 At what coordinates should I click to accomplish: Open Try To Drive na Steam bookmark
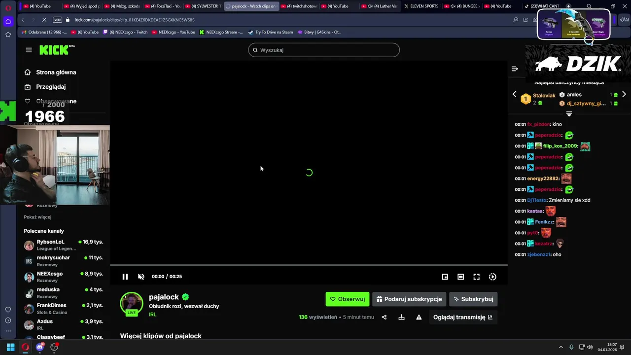pyautogui.click(x=271, y=32)
